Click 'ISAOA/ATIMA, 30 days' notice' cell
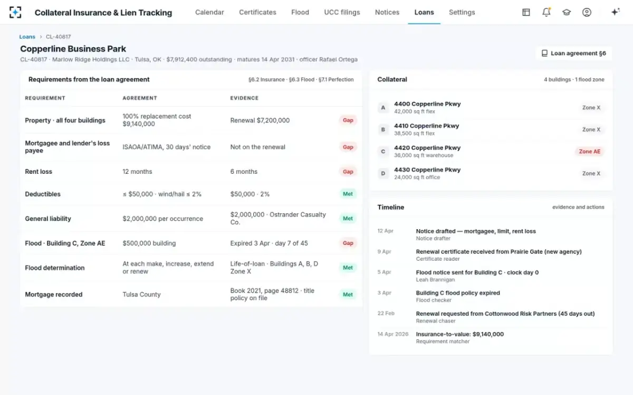Viewport: 633px width, 395px height. (x=167, y=147)
